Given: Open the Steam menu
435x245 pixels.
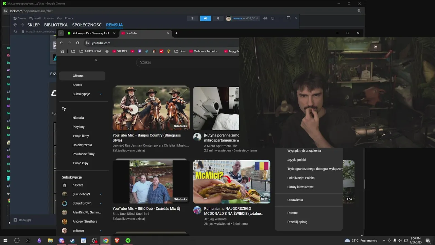Looking at the screenshot, I should pyautogui.click(x=20, y=18).
